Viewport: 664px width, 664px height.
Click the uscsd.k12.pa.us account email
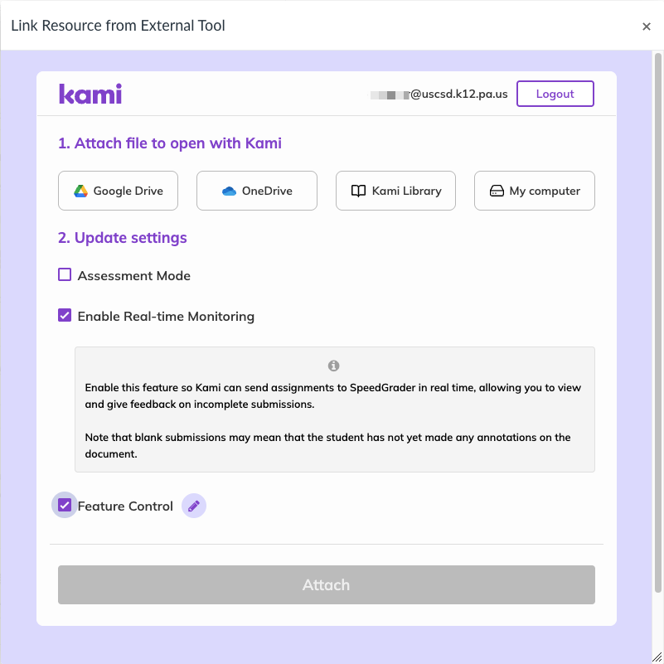(439, 94)
